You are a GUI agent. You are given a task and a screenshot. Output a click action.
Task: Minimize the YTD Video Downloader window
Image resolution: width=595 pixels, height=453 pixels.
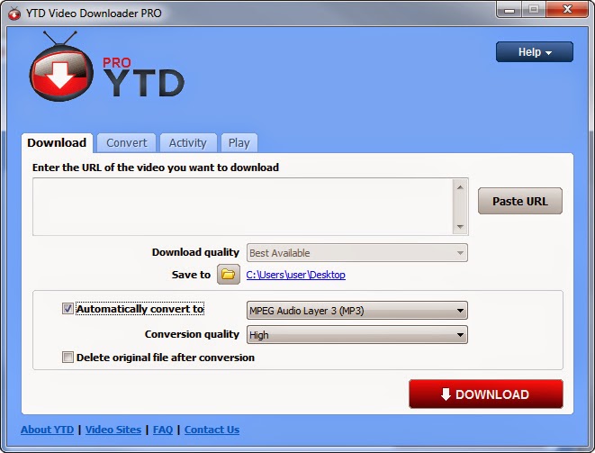509,10
